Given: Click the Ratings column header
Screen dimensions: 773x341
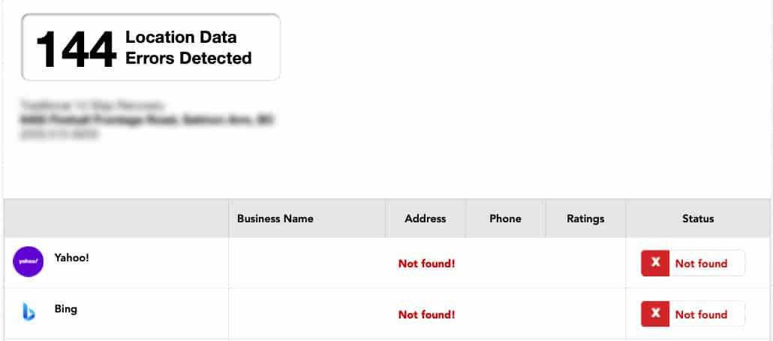Looking at the screenshot, I should point(585,219).
